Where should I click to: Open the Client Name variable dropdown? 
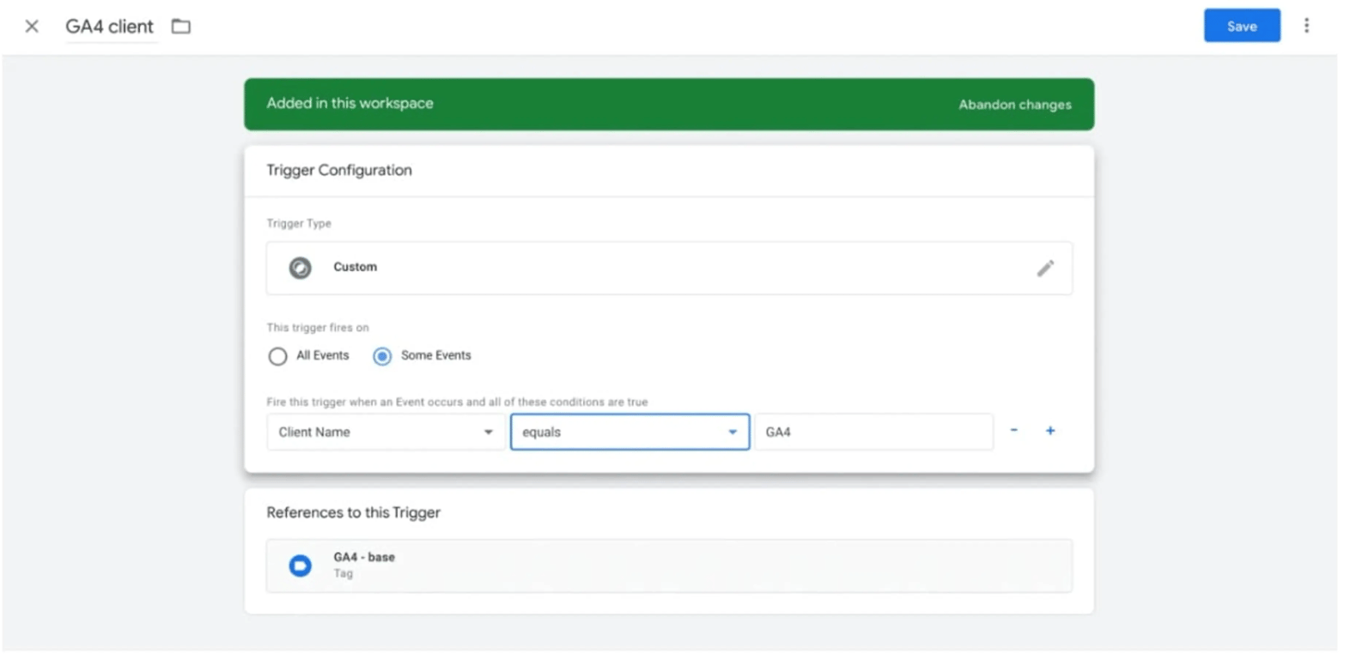pos(386,432)
